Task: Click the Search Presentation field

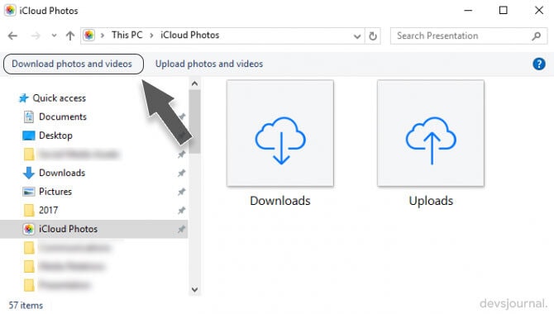Action: coord(469,36)
